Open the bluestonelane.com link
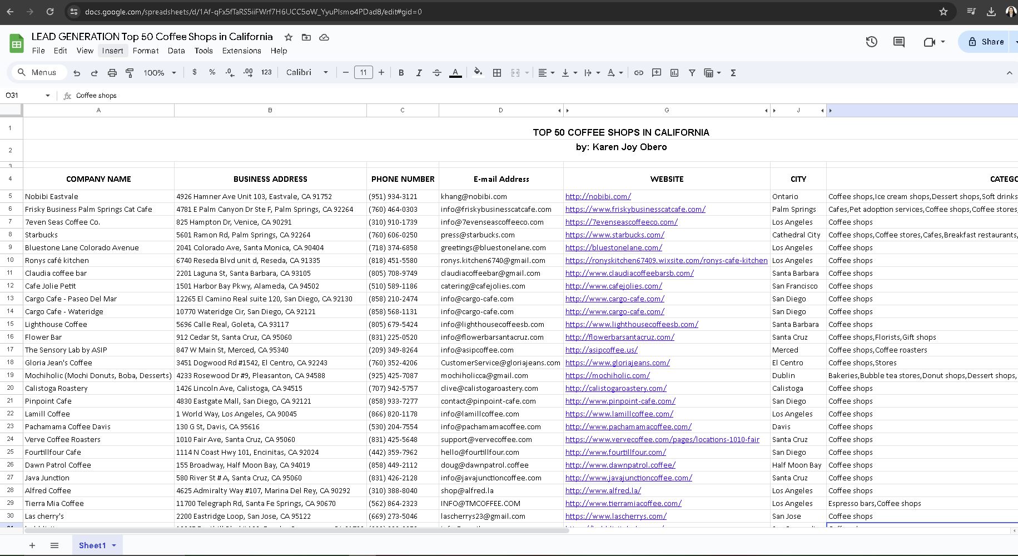This screenshot has height=556, width=1018. coord(613,247)
